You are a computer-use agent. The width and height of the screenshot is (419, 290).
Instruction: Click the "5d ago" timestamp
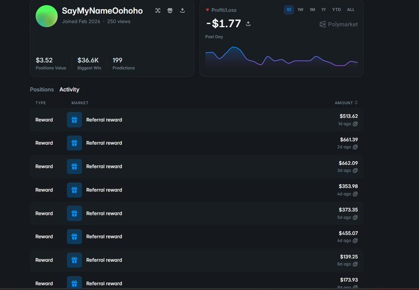pyautogui.click(x=344, y=217)
